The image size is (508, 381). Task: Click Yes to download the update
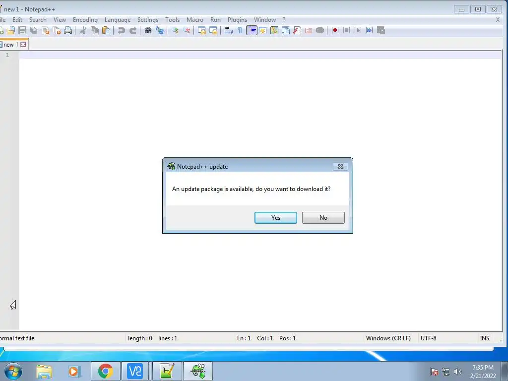[x=276, y=218]
